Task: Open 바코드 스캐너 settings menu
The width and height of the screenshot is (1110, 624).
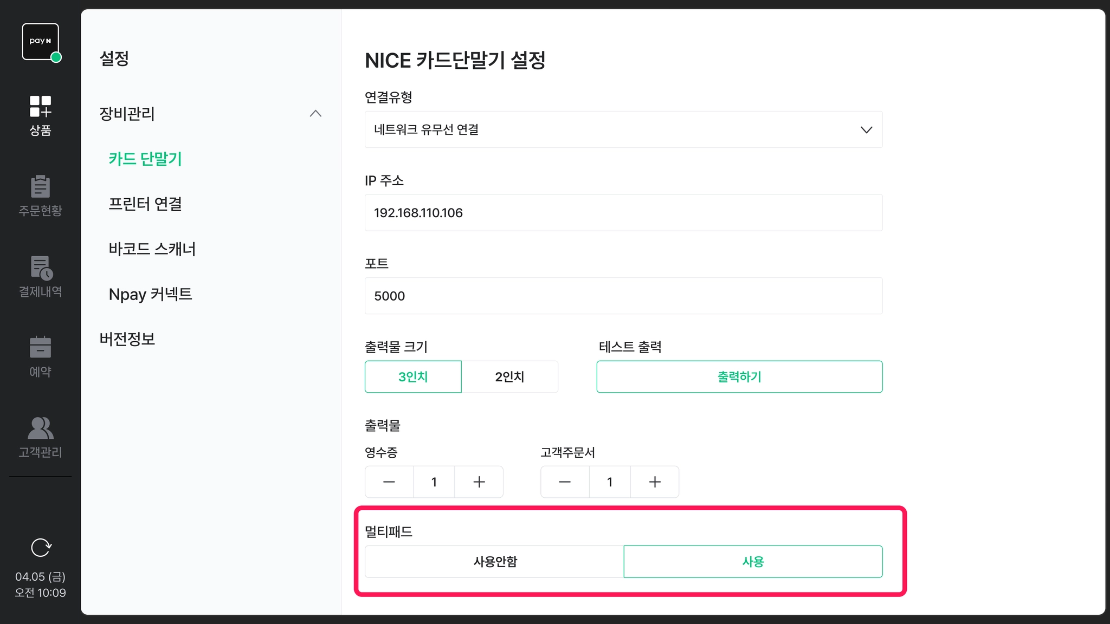Action: (152, 249)
